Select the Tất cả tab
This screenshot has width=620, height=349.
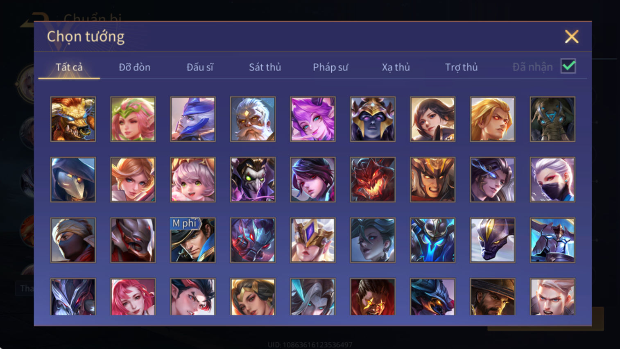(69, 67)
